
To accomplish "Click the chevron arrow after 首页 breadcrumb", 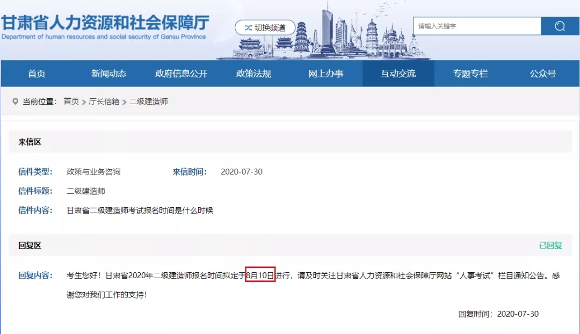I will click(84, 102).
